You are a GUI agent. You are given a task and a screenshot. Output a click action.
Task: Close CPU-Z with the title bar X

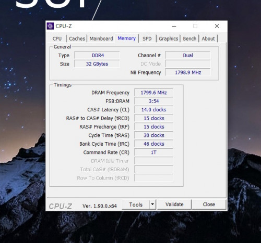217,26
